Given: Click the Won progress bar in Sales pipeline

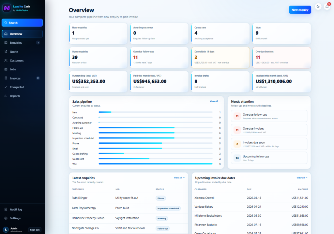Looking at the screenshot, I should (156, 164).
